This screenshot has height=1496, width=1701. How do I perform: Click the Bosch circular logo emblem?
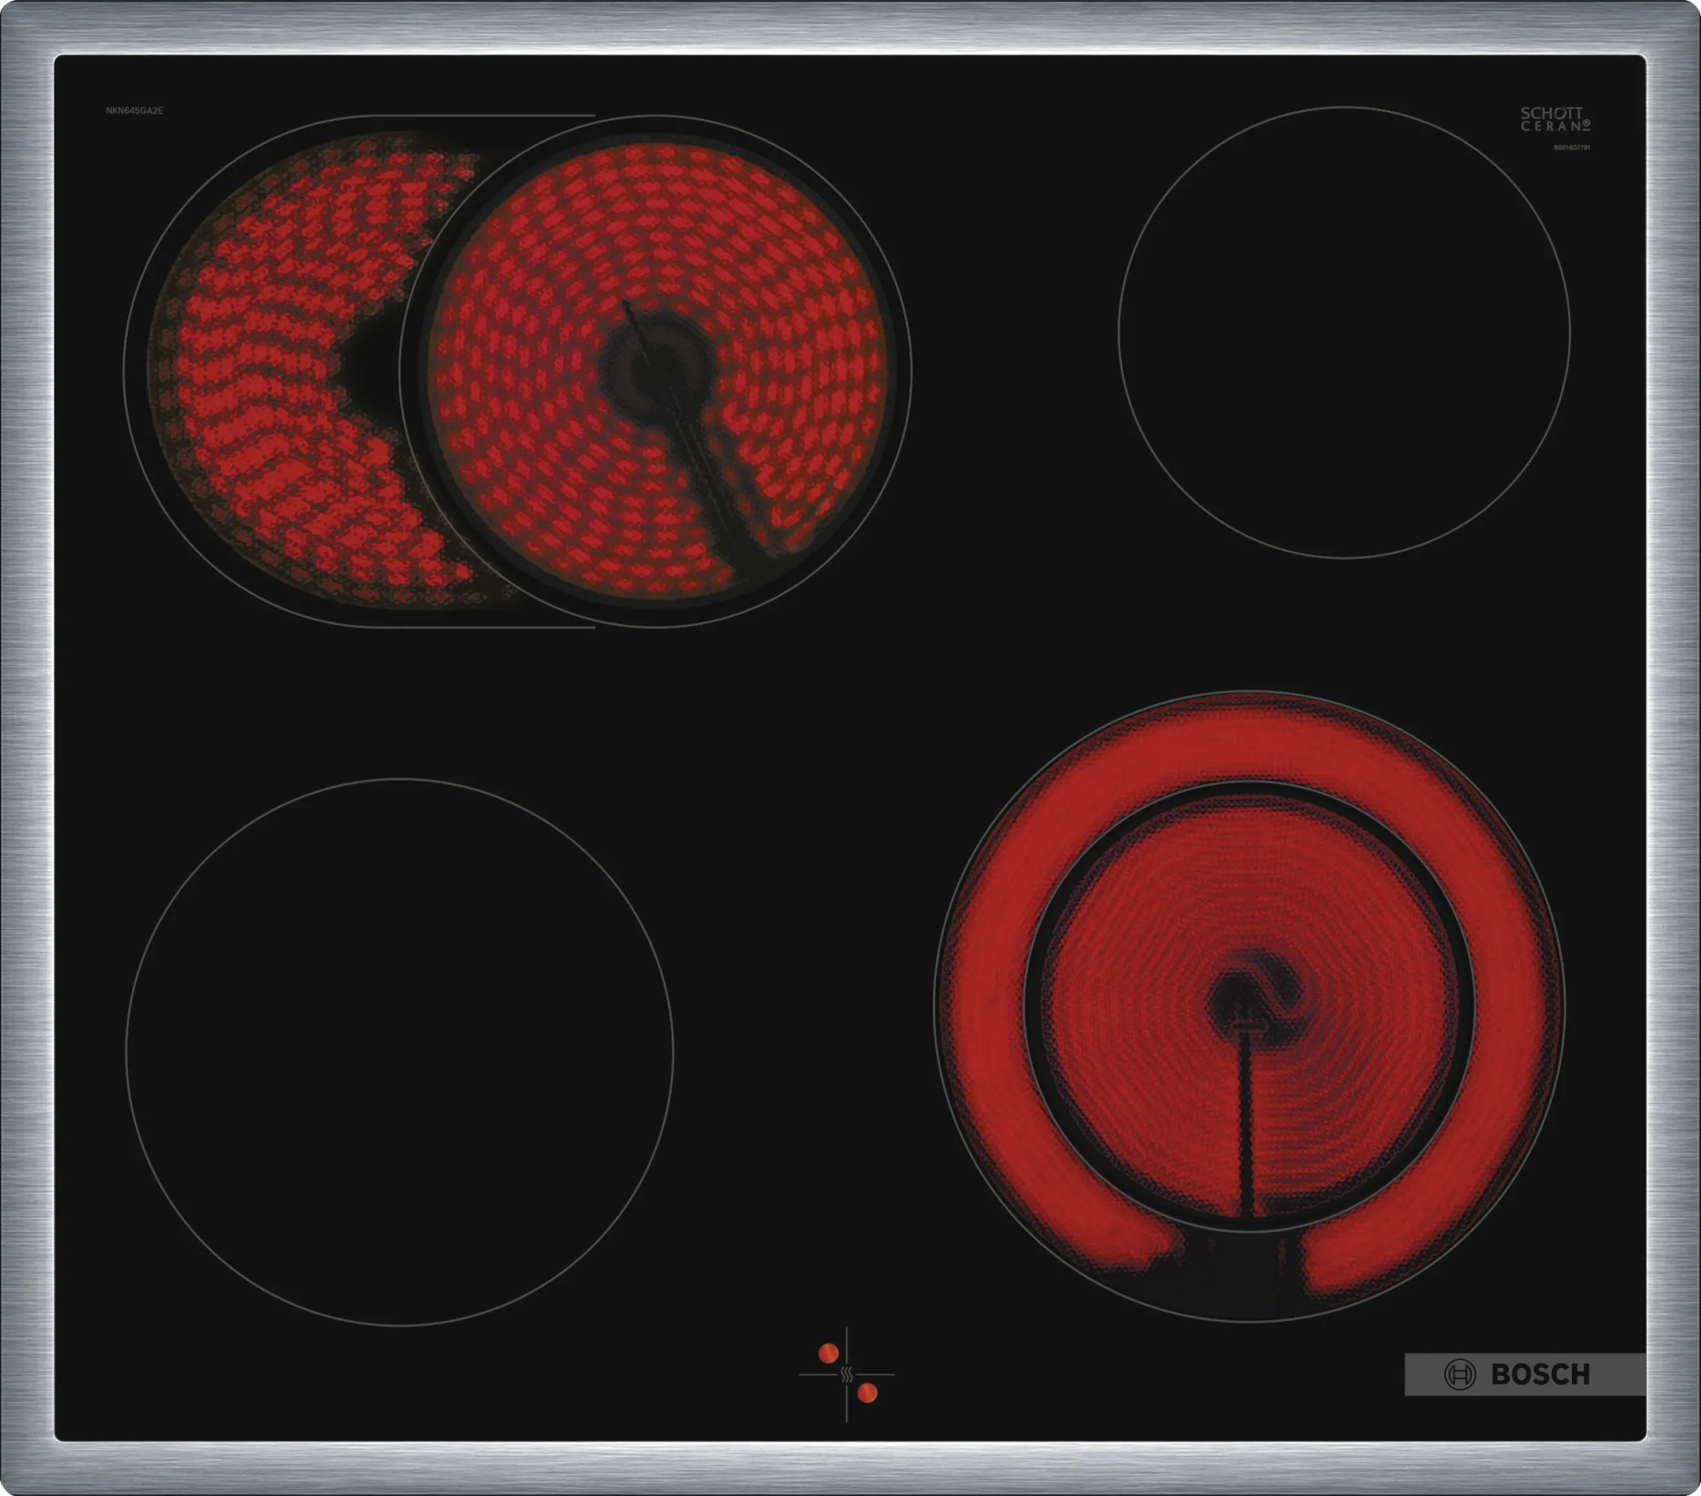point(1459,1374)
